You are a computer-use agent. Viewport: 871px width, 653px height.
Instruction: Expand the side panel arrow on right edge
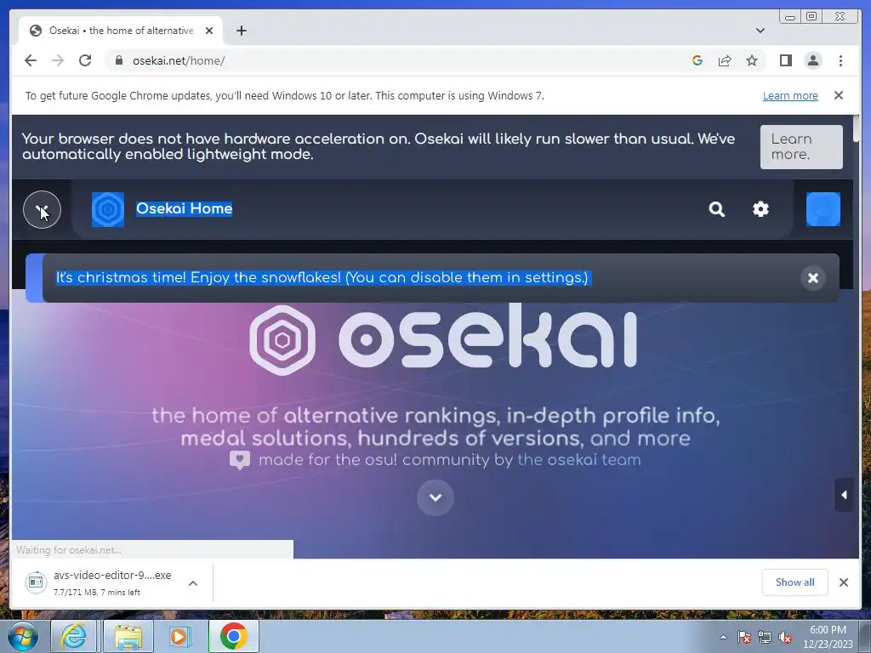(844, 495)
